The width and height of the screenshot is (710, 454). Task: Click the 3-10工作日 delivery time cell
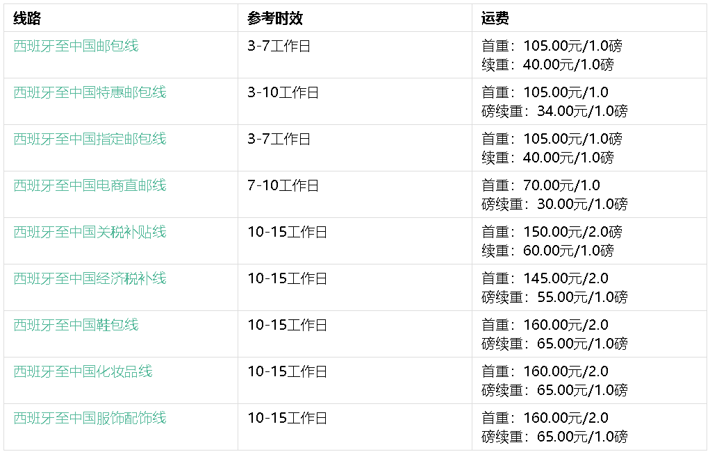click(283, 92)
